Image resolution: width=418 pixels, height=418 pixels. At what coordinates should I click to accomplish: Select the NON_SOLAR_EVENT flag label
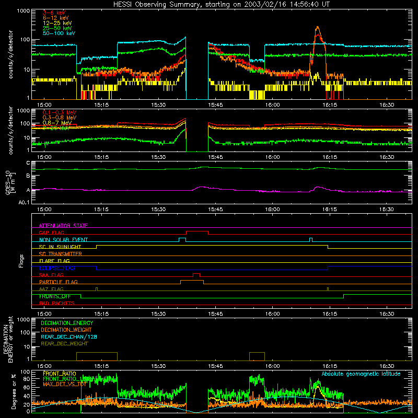(63, 240)
